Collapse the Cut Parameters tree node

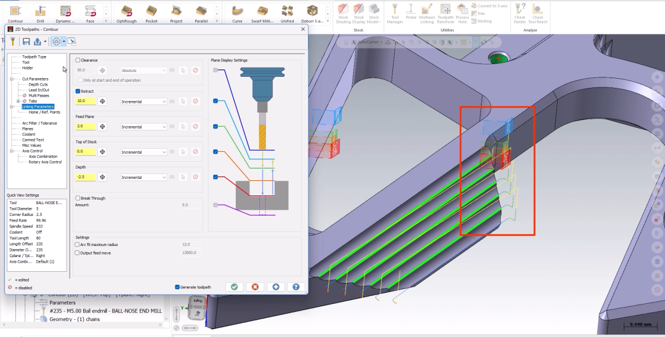12,79
